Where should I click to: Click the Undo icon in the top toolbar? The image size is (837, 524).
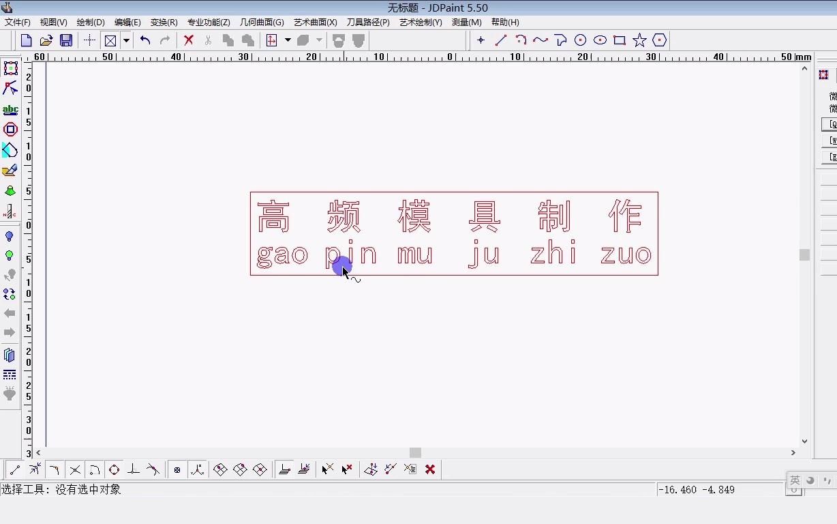click(x=144, y=40)
